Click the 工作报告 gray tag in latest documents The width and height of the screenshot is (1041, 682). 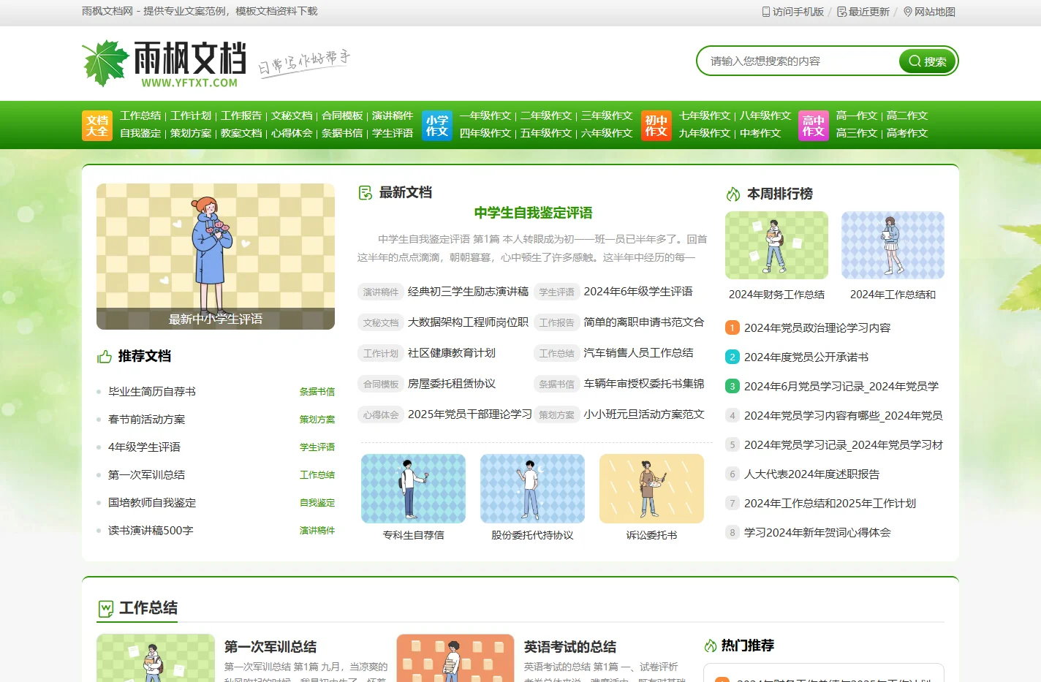point(556,322)
